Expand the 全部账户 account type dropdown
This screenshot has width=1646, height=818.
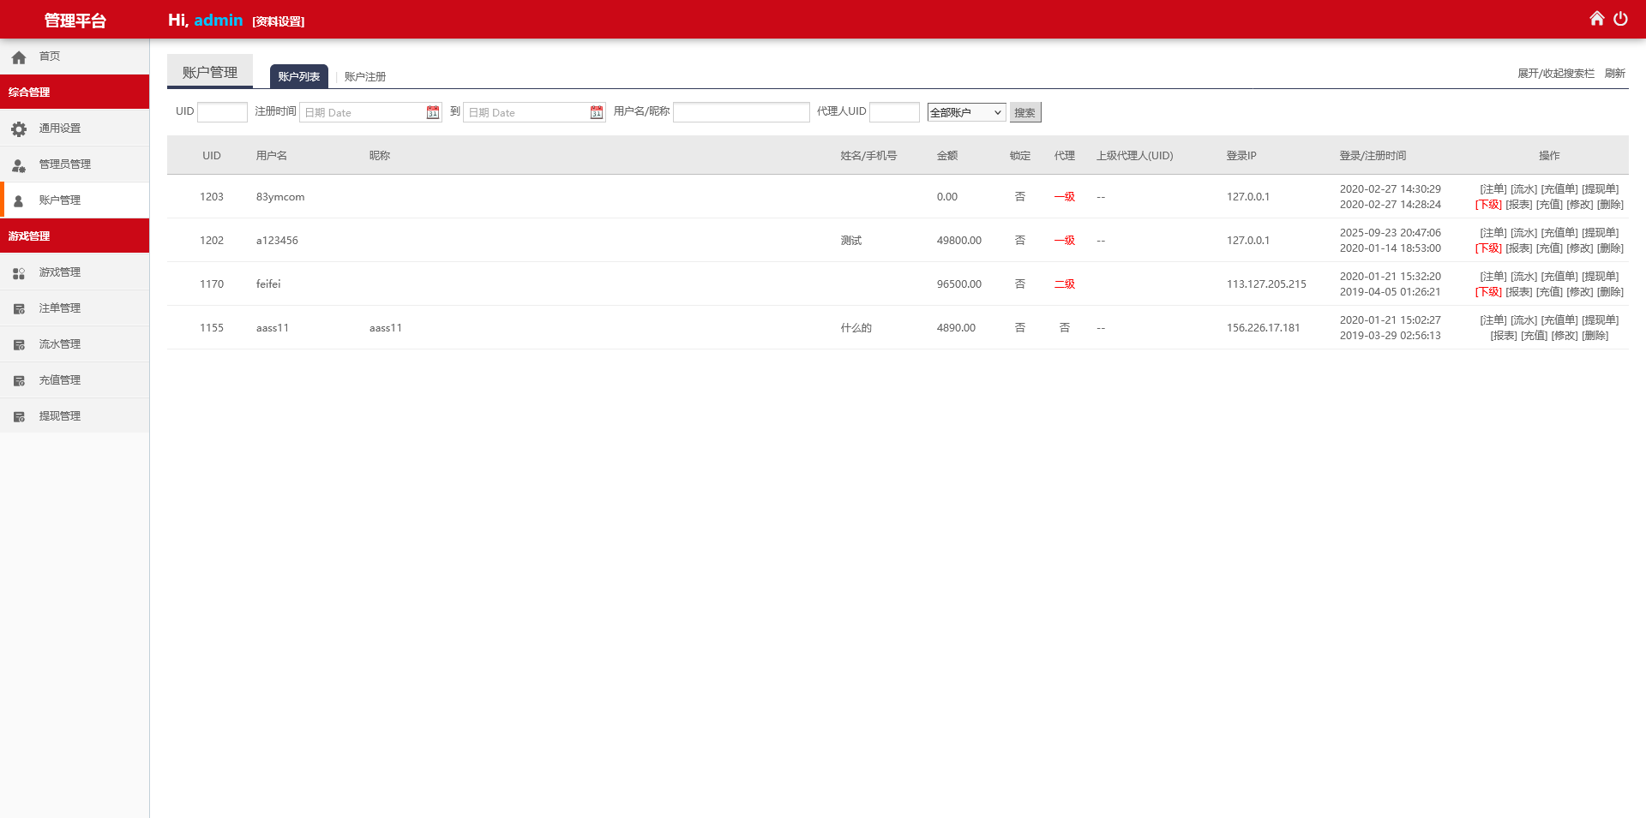coord(966,112)
